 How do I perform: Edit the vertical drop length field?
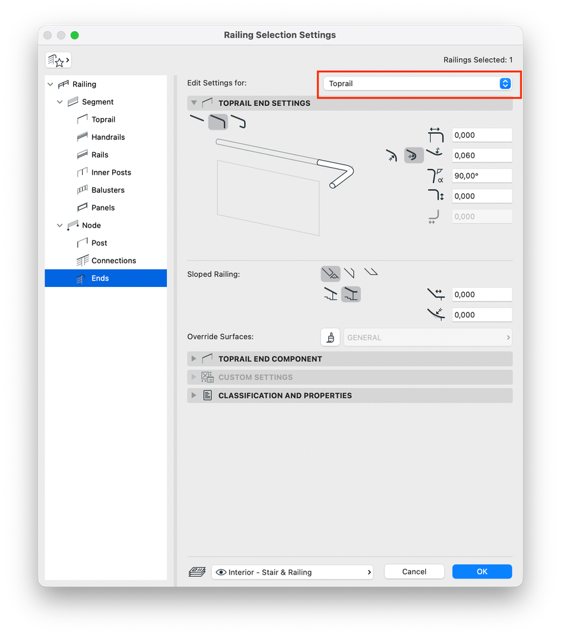pos(482,196)
